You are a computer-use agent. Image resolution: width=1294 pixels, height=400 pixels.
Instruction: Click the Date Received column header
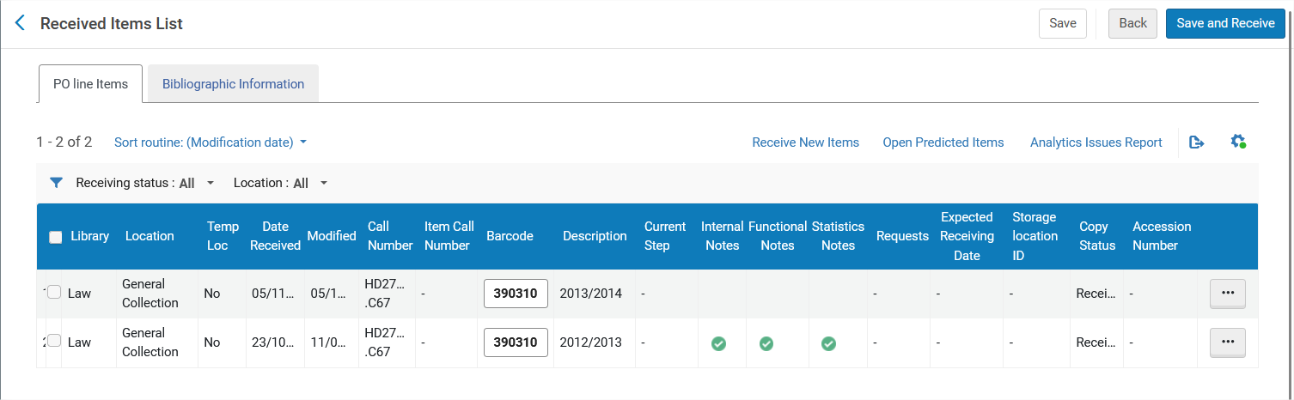[x=275, y=236]
